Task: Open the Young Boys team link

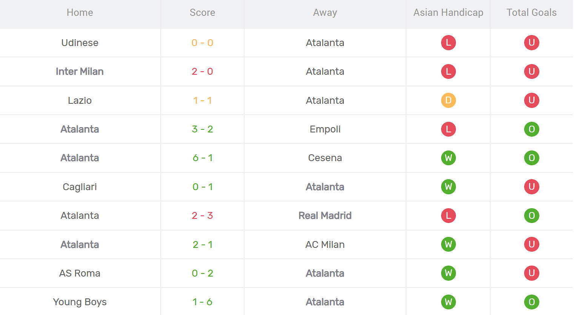Action: [80, 302]
